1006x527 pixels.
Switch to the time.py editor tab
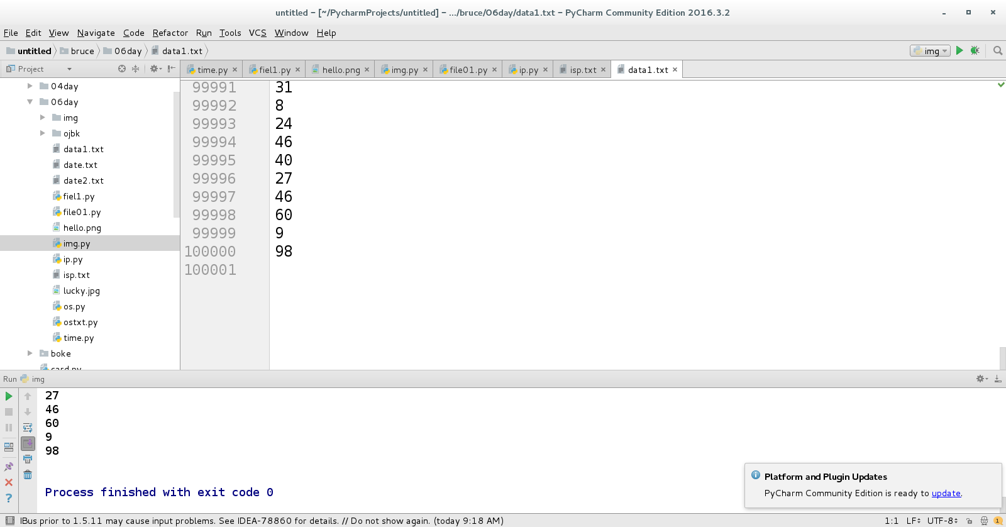coord(212,70)
